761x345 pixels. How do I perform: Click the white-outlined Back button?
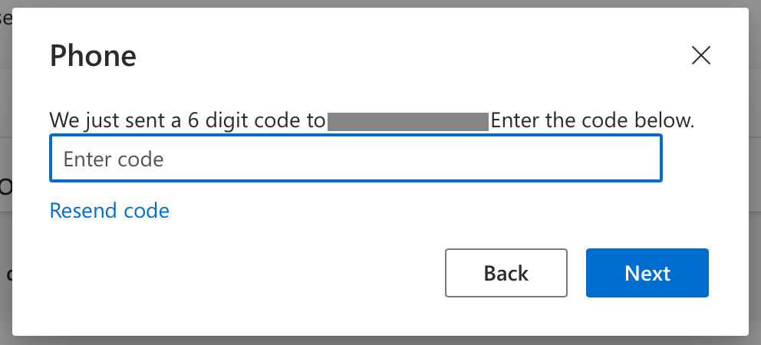pyautogui.click(x=506, y=273)
